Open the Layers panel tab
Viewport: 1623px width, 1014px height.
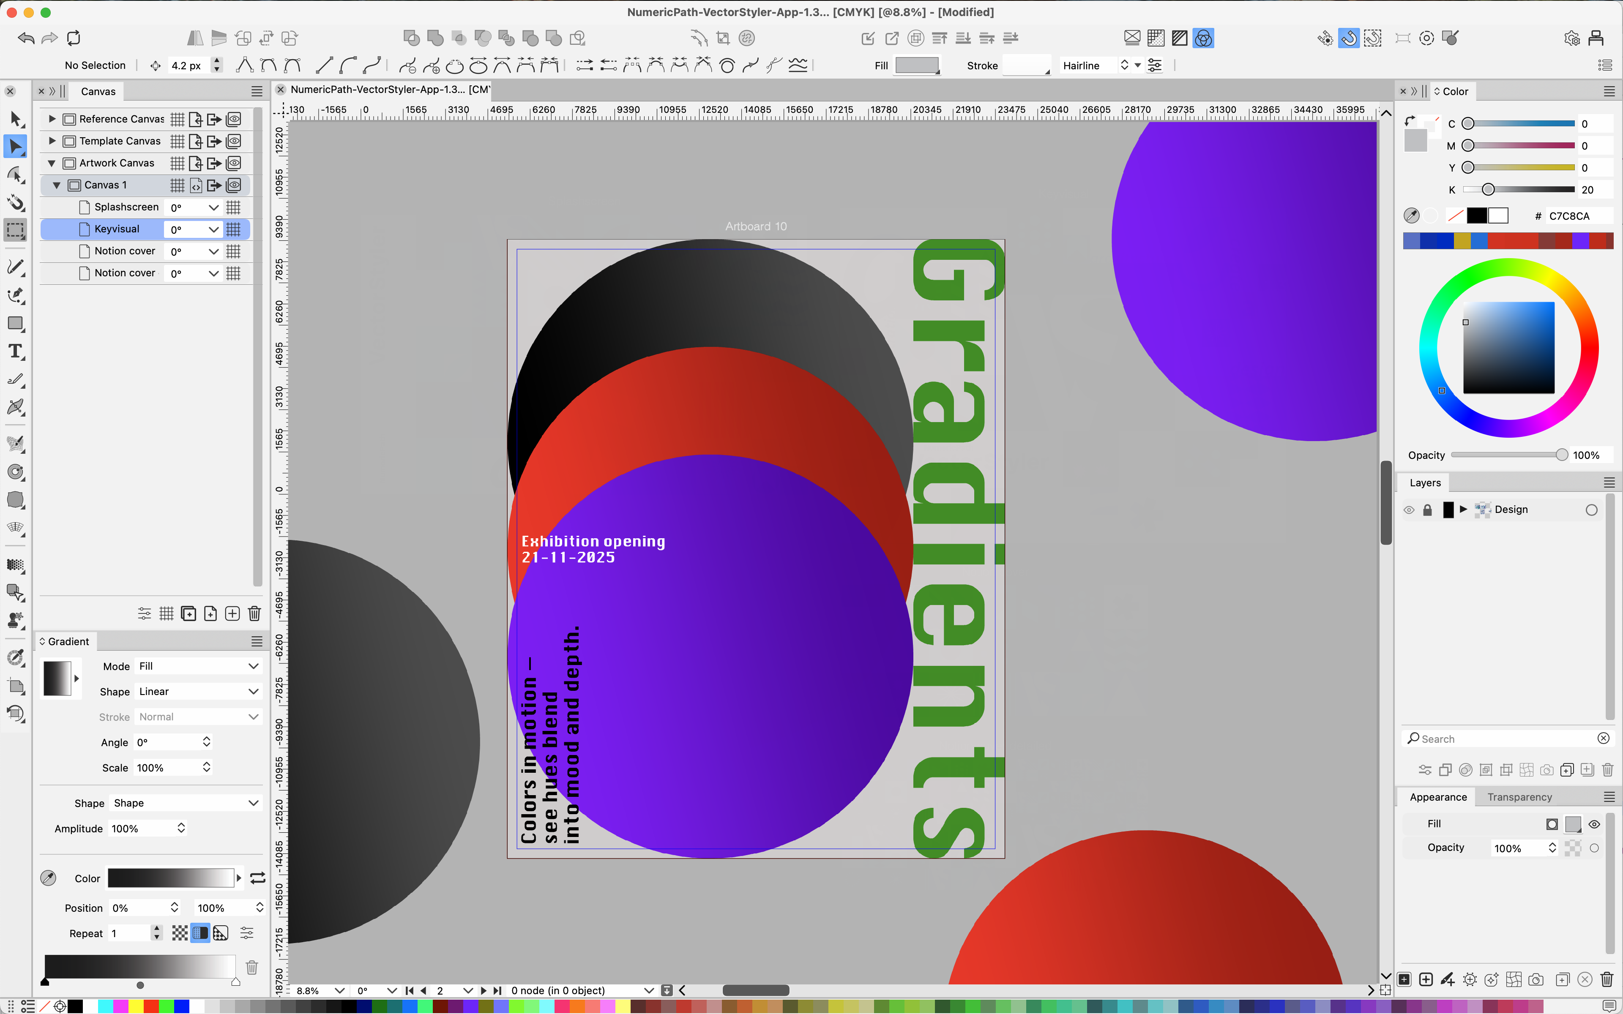pyautogui.click(x=1424, y=483)
